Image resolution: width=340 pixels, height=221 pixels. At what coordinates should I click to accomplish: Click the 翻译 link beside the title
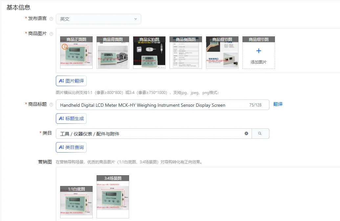pos(278,104)
